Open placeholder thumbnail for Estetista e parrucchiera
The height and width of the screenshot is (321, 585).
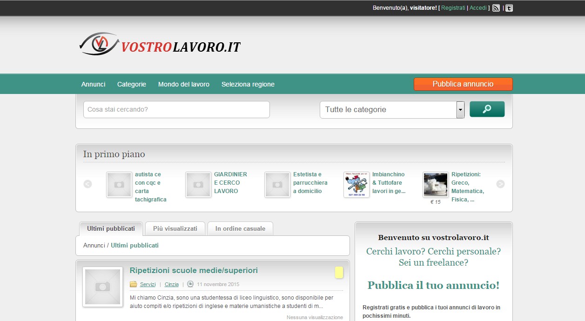coord(277,185)
